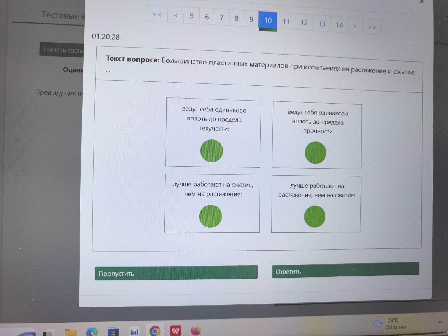Choose 'лучше работают на сжатие' option
The image size is (448, 336).
pyautogui.click(x=210, y=216)
